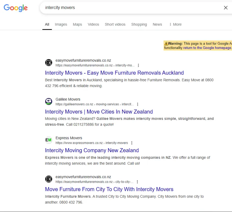Open the News tab
232x212 pixels.
pos(158,24)
